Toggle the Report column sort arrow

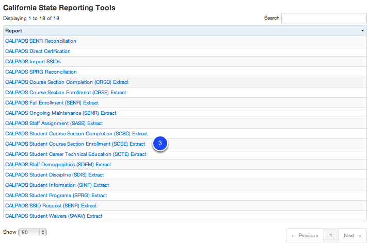click(x=362, y=31)
